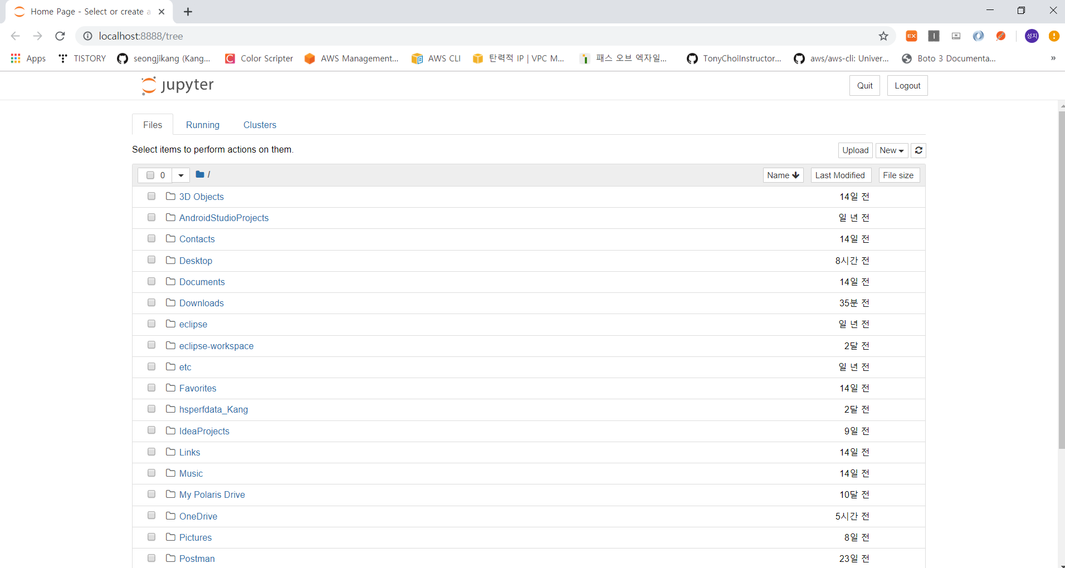Bookmark this page with star icon
Viewport: 1065px width, 568px height.
click(x=883, y=36)
